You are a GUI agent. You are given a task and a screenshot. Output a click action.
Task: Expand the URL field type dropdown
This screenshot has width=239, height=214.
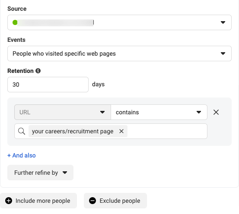coord(63,112)
